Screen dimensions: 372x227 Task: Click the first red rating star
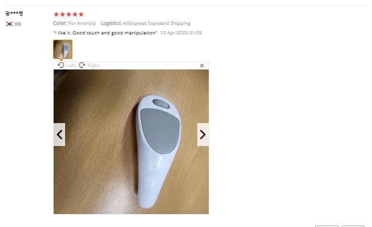(x=56, y=14)
